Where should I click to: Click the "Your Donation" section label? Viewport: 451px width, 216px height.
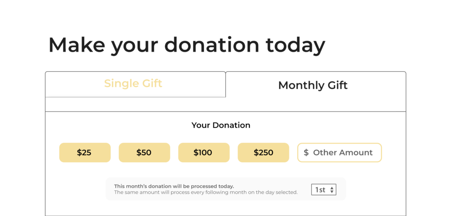[221, 125]
